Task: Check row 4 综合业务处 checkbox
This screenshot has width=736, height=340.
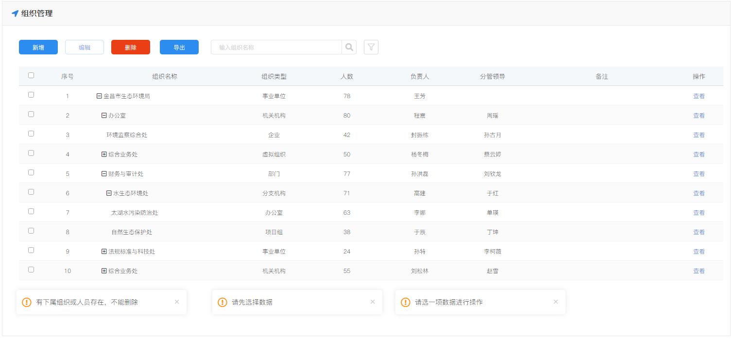Action: point(31,153)
